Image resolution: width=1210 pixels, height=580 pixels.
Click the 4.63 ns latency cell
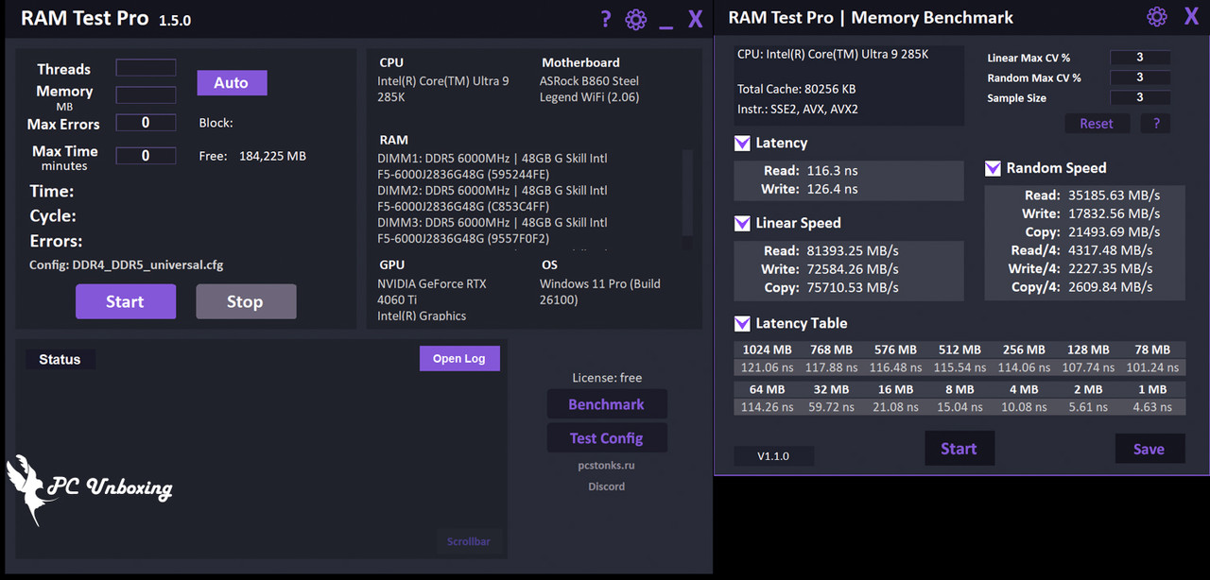(1152, 407)
